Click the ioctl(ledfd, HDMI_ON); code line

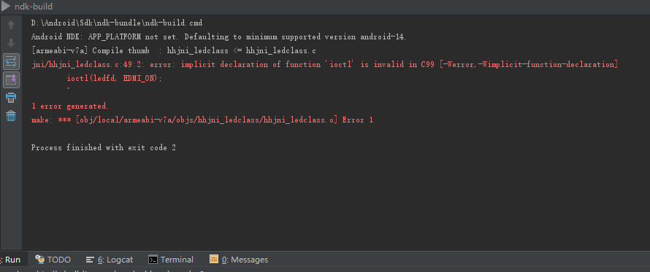click(x=115, y=79)
